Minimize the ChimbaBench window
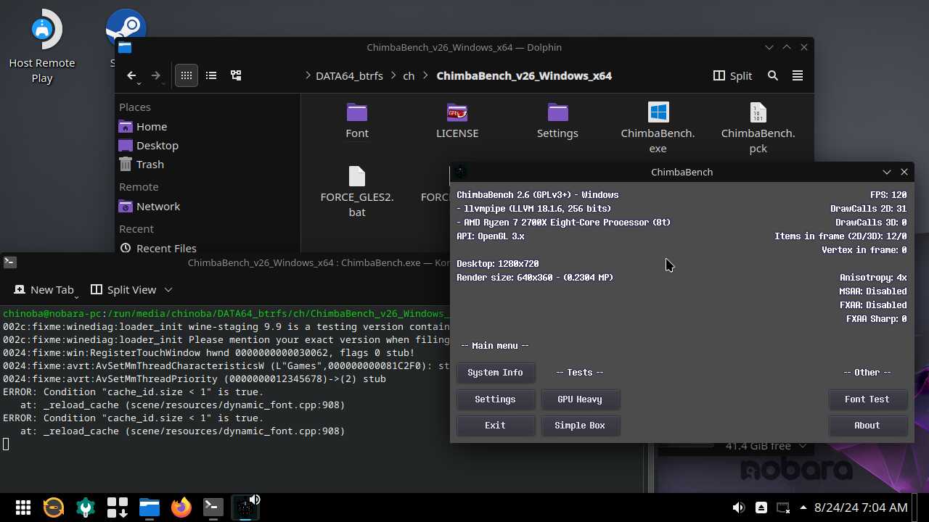929x522 pixels. point(887,172)
